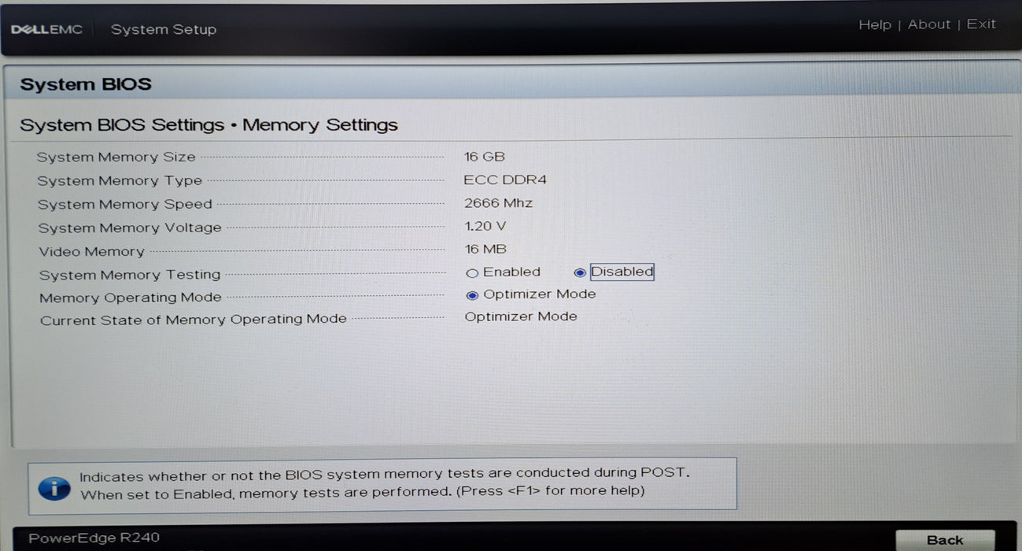Screen dimensions: 1022x551
Task: Click the System Memory Size label
Action: point(116,157)
